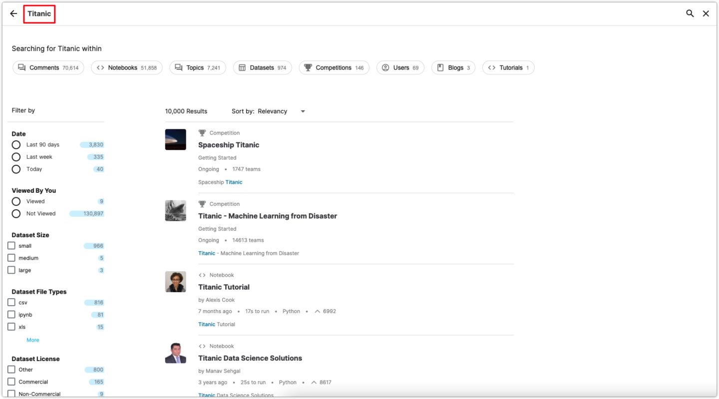Filter results by Datasets chip
719x399 pixels.
pyautogui.click(x=263, y=67)
